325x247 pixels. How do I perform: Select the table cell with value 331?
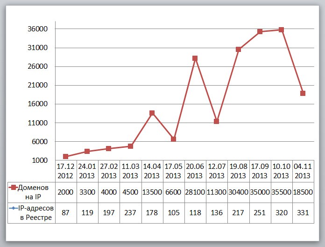303,213
